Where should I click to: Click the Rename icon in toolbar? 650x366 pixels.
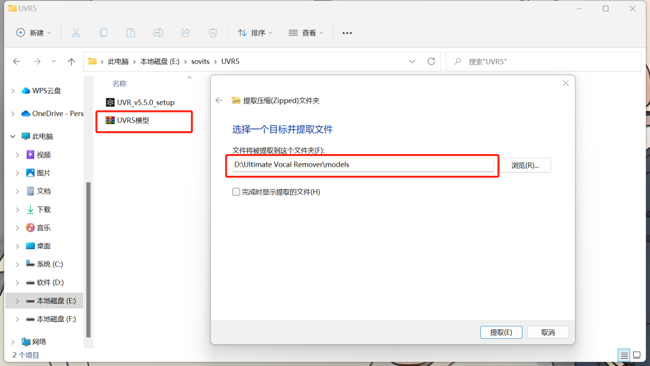tap(158, 33)
